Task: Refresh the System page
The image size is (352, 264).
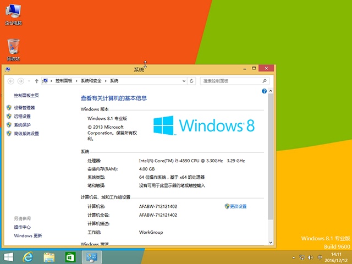Action: (x=191, y=81)
